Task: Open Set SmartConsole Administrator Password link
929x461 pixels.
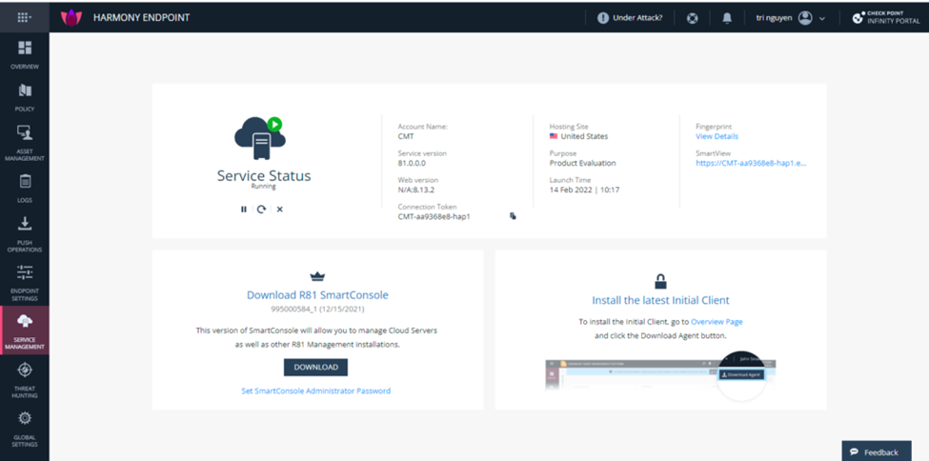Action: 315,391
